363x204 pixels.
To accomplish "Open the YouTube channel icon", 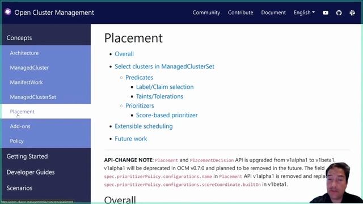I will [x=326, y=12].
